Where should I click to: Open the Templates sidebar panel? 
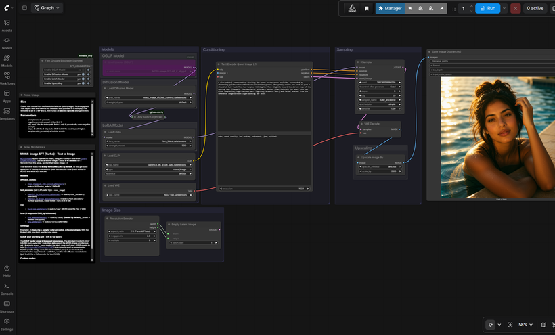[7, 114]
